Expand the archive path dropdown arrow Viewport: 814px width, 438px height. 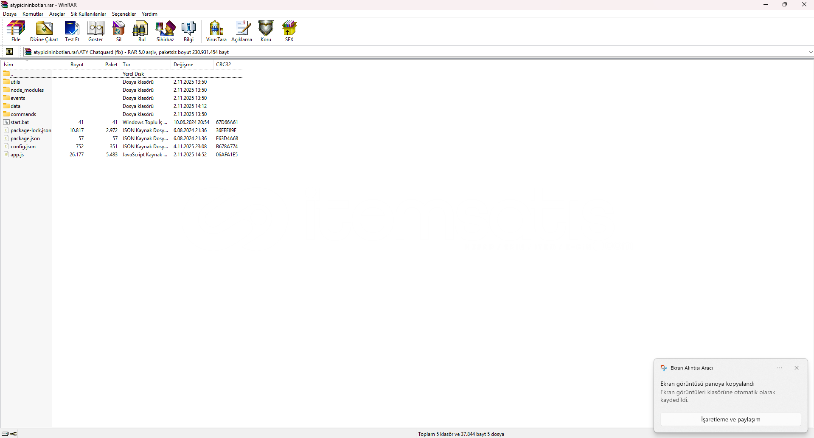coord(810,52)
